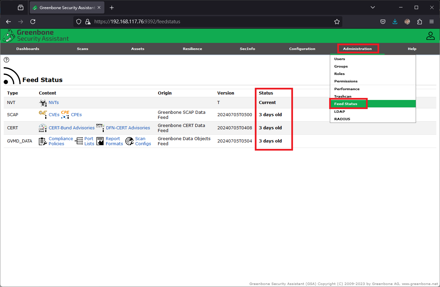The image size is (440, 287).
Task: Open the Scan Configs link
Action: pyautogui.click(x=143, y=141)
